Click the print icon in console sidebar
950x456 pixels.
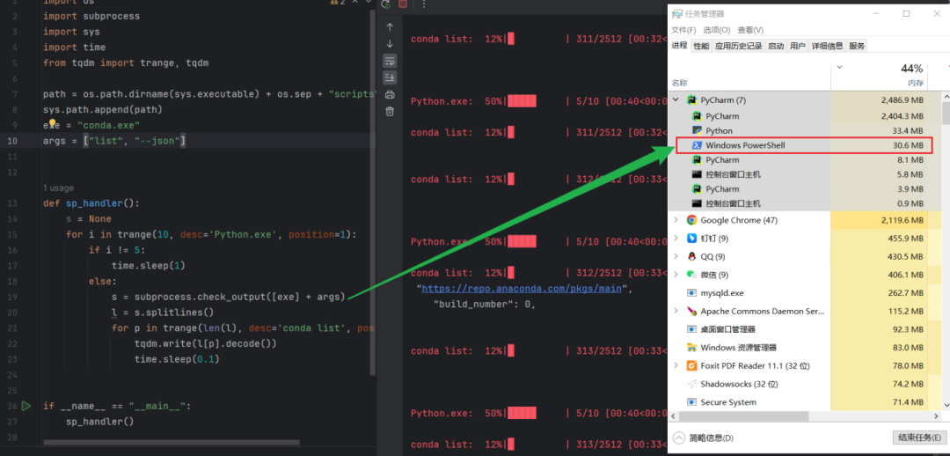point(390,94)
